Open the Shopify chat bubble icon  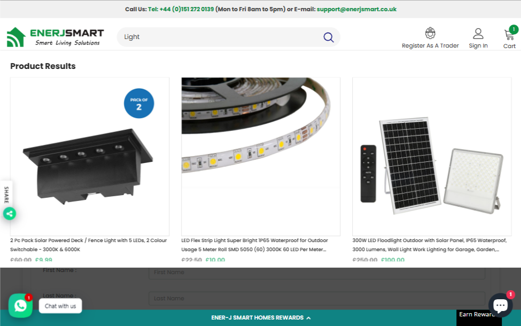[x=500, y=305]
